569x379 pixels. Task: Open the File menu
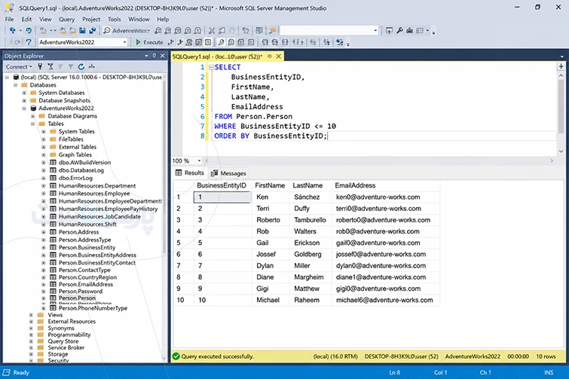coord(10,20)
